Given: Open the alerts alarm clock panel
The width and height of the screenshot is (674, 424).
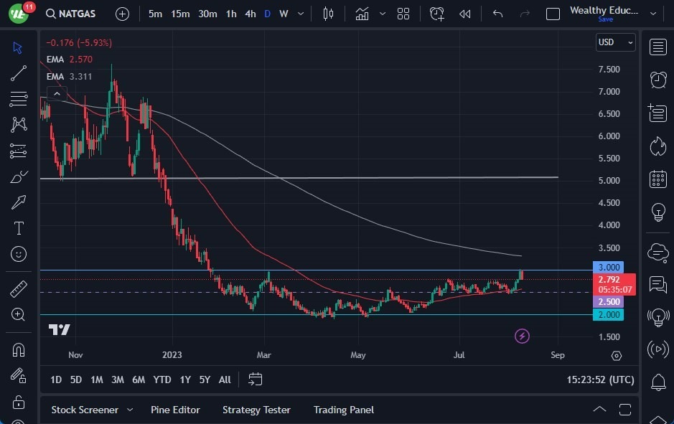Looking at the screenshot, I should [658, 80].
